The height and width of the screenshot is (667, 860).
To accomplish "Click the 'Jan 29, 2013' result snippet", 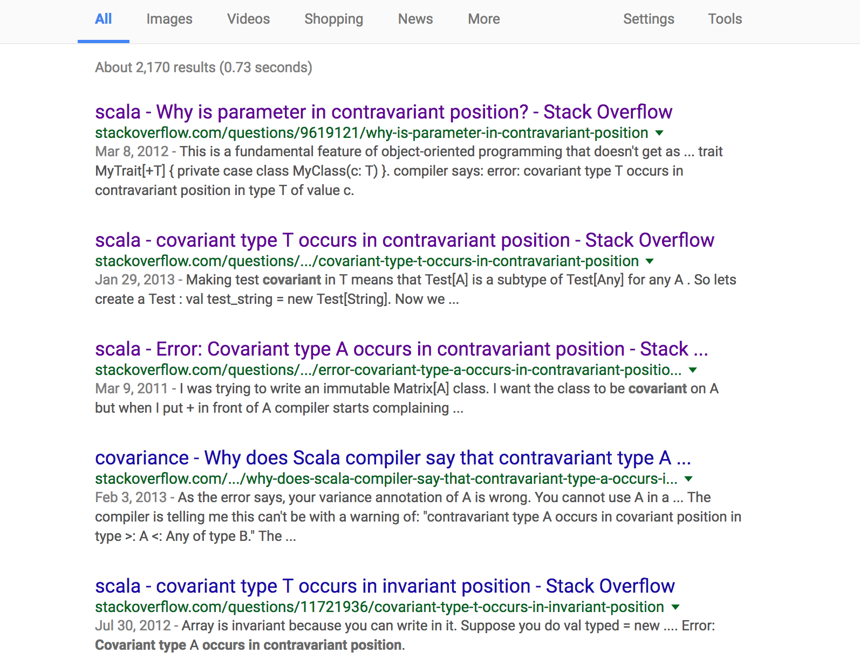I will (415, 289).
